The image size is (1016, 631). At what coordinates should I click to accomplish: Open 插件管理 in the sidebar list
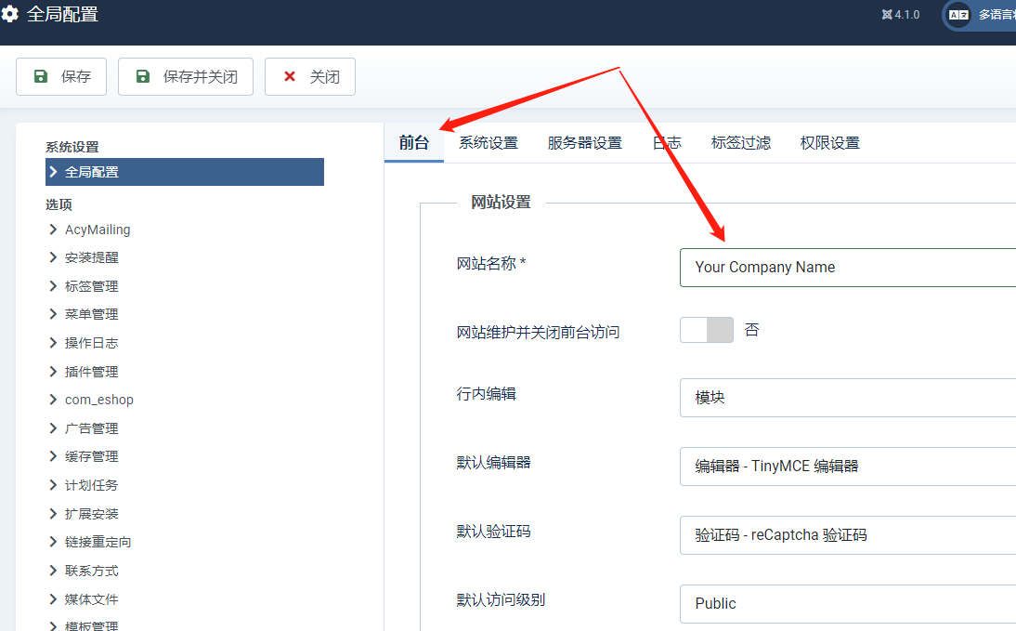(x=91, y=372)
